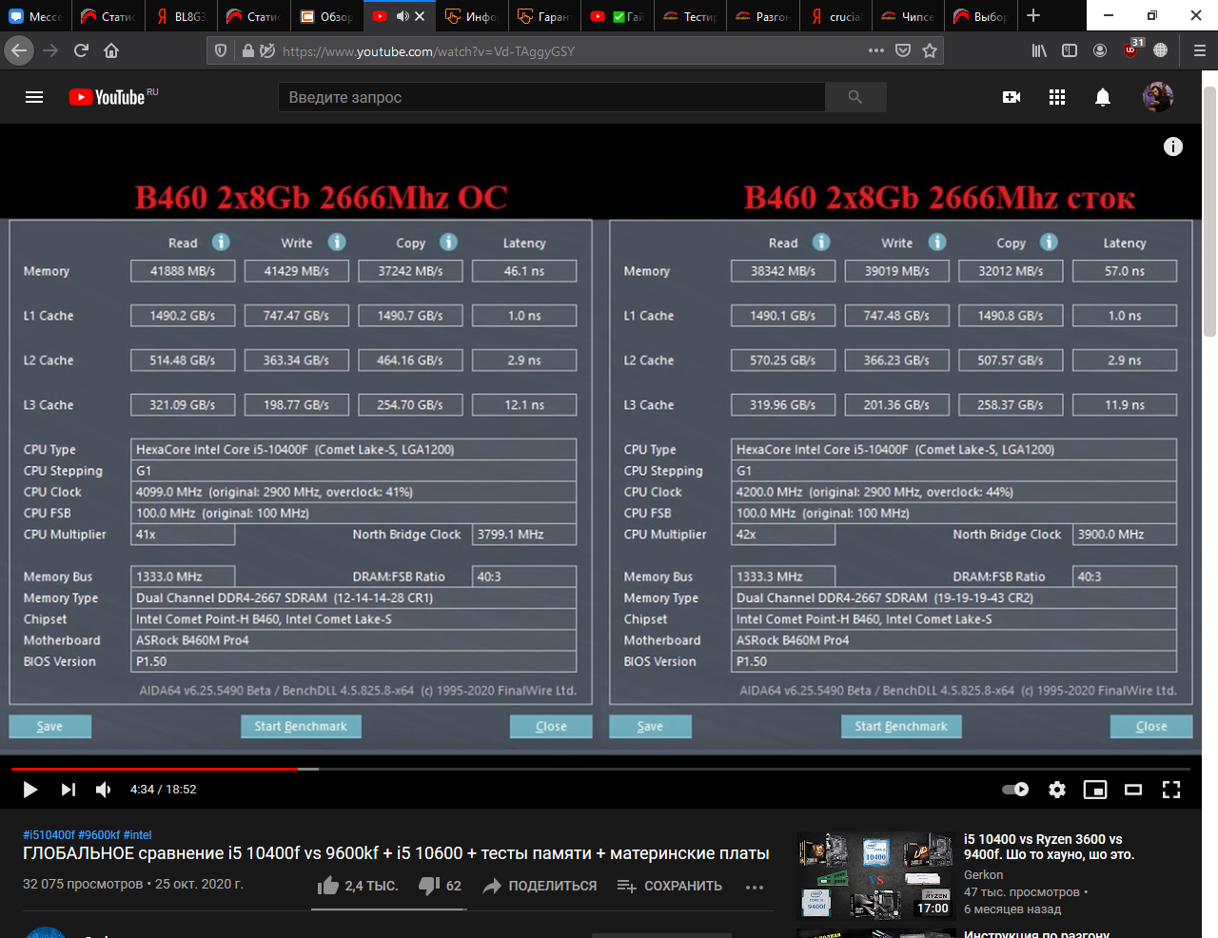Save page to Pocket
This screenshot has height=938, width=1218.
903,50
